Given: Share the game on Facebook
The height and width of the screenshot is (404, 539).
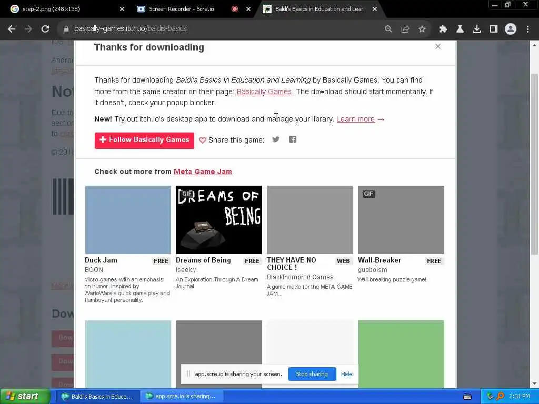Looking at the screenshot, I should coord(293,139).
